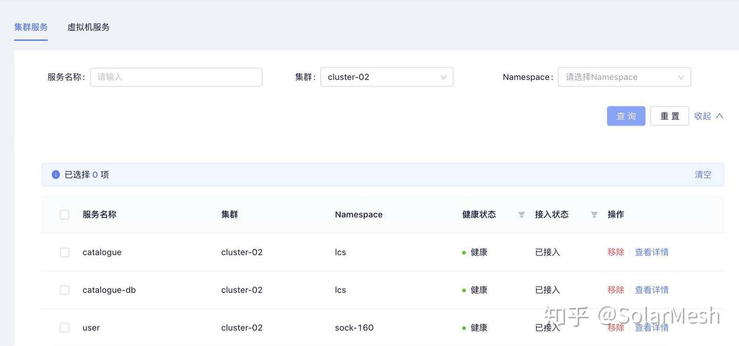Check the box for catalogue service
Screen dimensions: 739x346
tap(65, 252)
